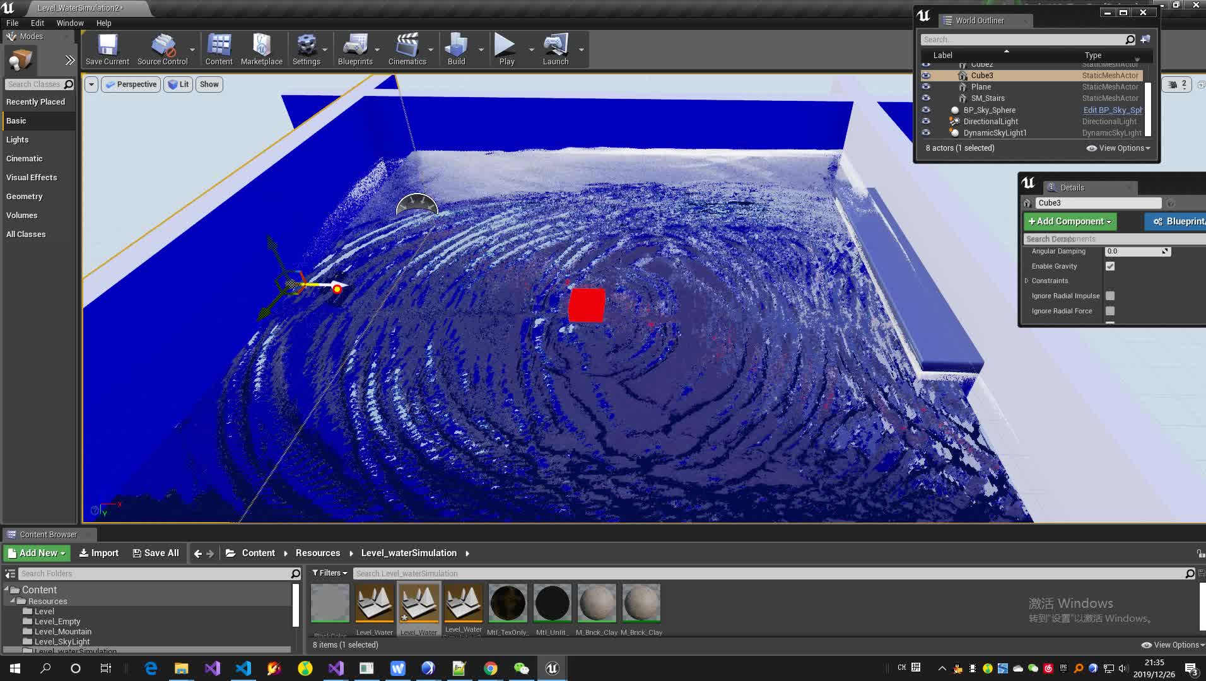Open WeChat from the taskbar
This screenshot has height=681, width=1206.
coord(521,668)
